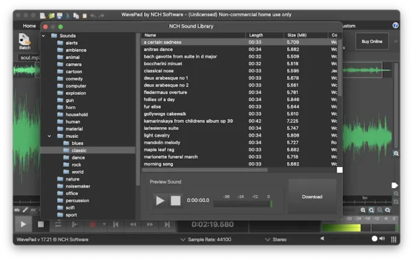Select the 'maple leaf rag' sound
Image resolution: width=413 pixels, height=261 pixels.
pos(240,150)
